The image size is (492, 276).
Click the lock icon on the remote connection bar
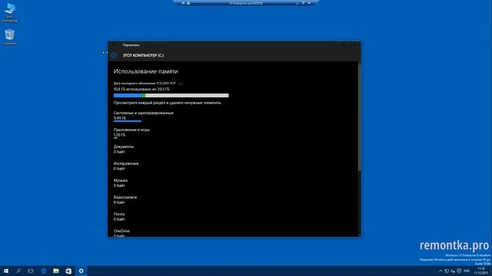point(188,3)
